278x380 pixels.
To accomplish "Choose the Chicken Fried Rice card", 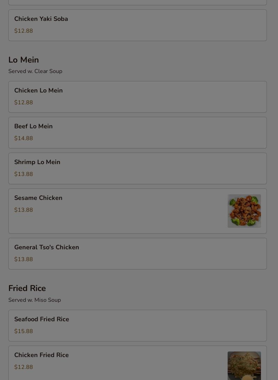I will point(138,363).
